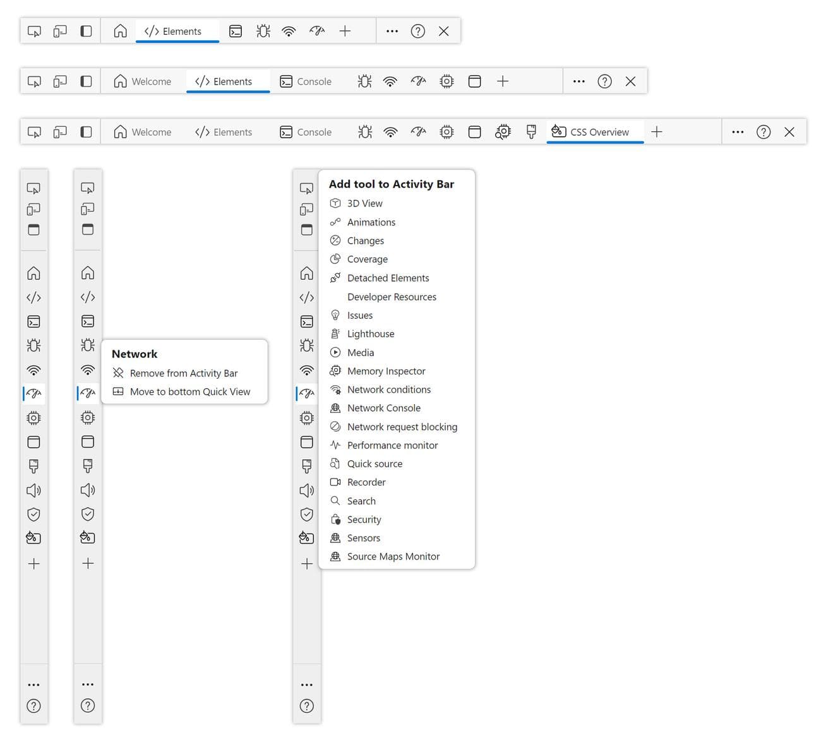Click the Search magnifier icon in tool list
Image resolution: width=821 pixels, height=740 pixels.
335,501
